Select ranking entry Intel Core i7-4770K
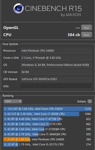95x150 pixels. click(47, 119)
